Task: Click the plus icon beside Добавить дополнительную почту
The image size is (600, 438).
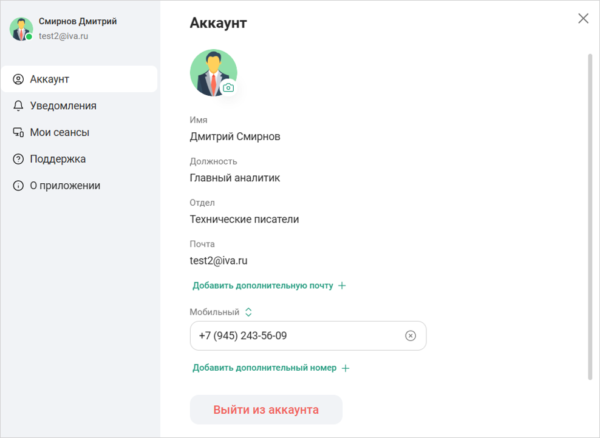Action: 344,285
